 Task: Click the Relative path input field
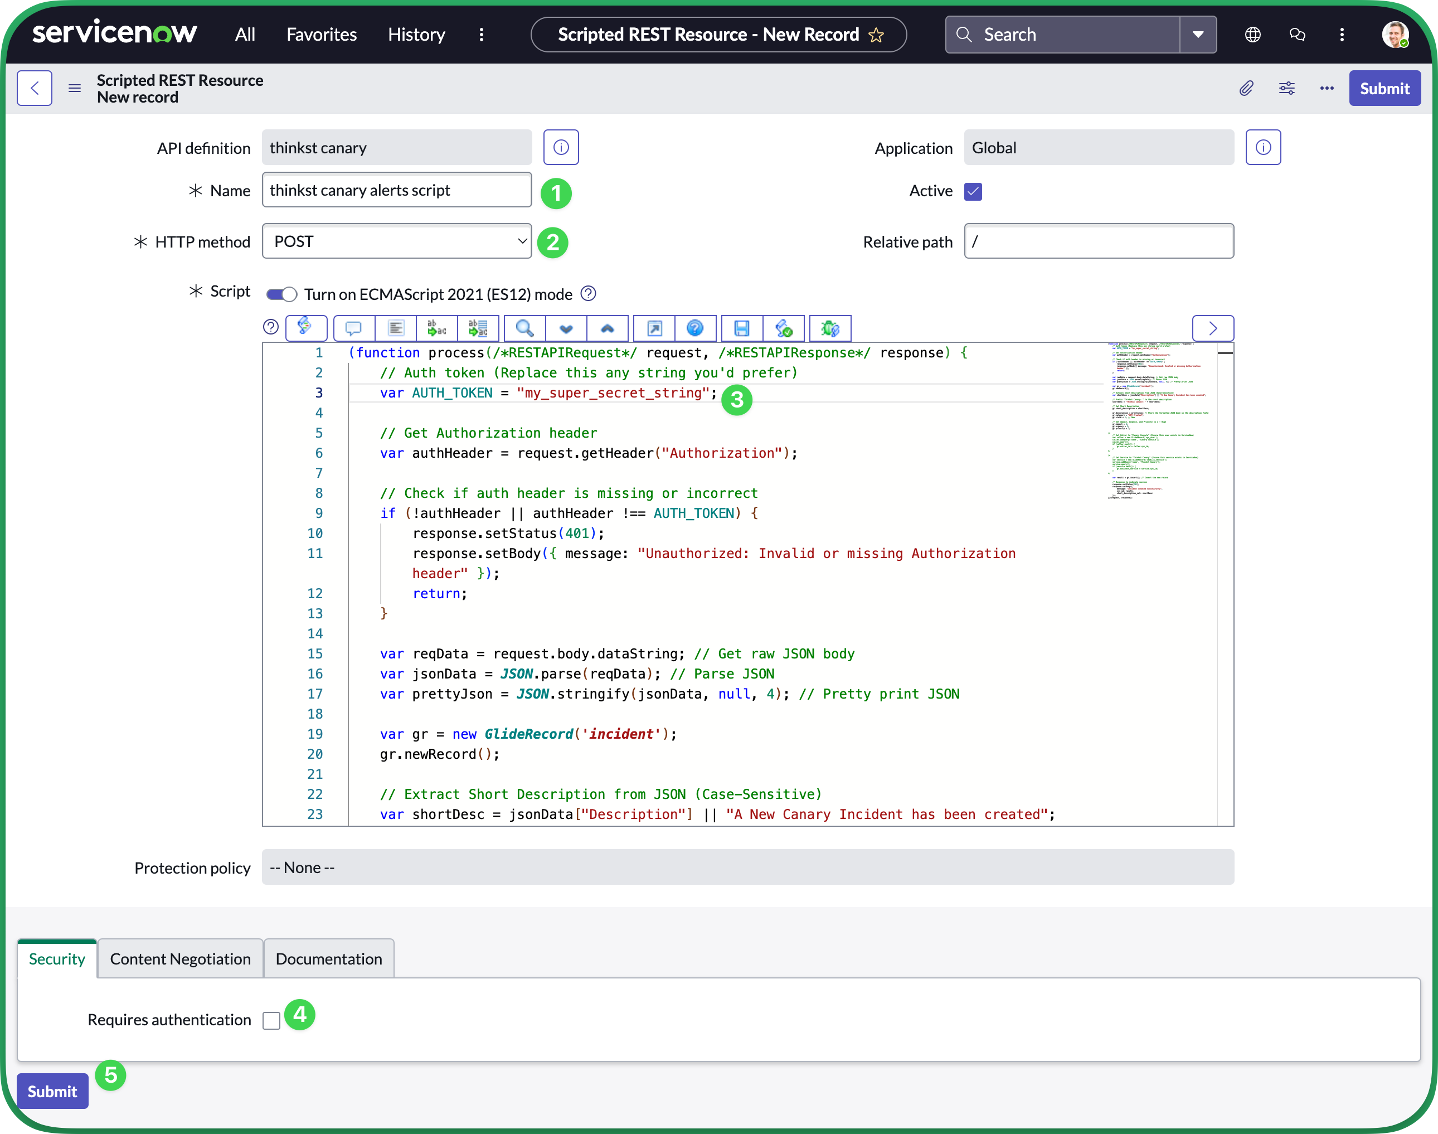click(x=1099, y=241)
